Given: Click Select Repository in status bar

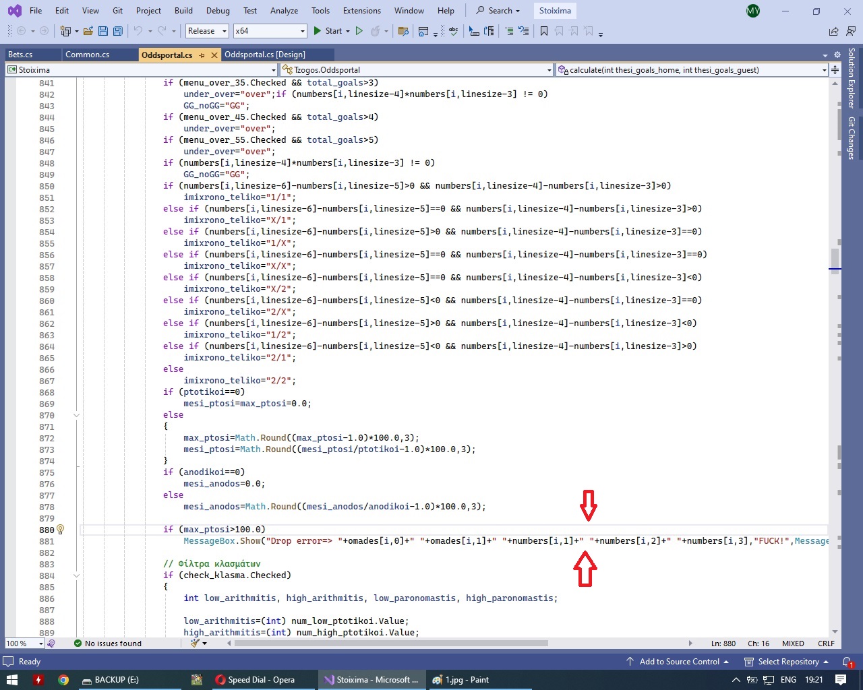Looking at the screenshot, I should click(x=786, y=662).
